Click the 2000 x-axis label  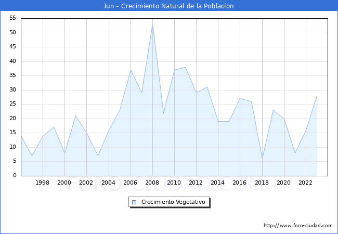(x=64, y=183)
